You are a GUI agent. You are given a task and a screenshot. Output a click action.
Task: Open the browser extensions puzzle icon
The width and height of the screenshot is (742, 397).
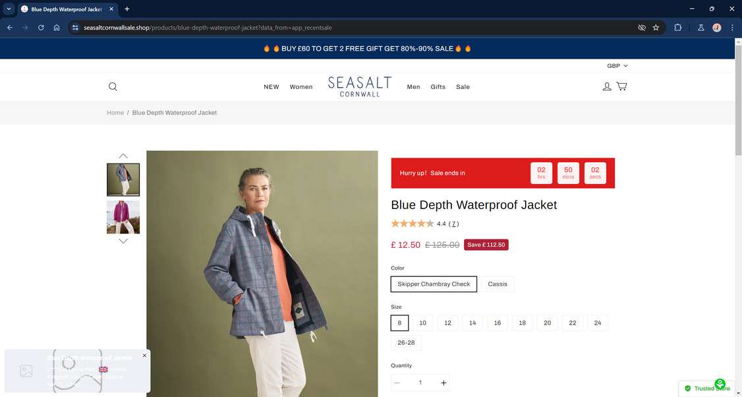tap(677, 28)
